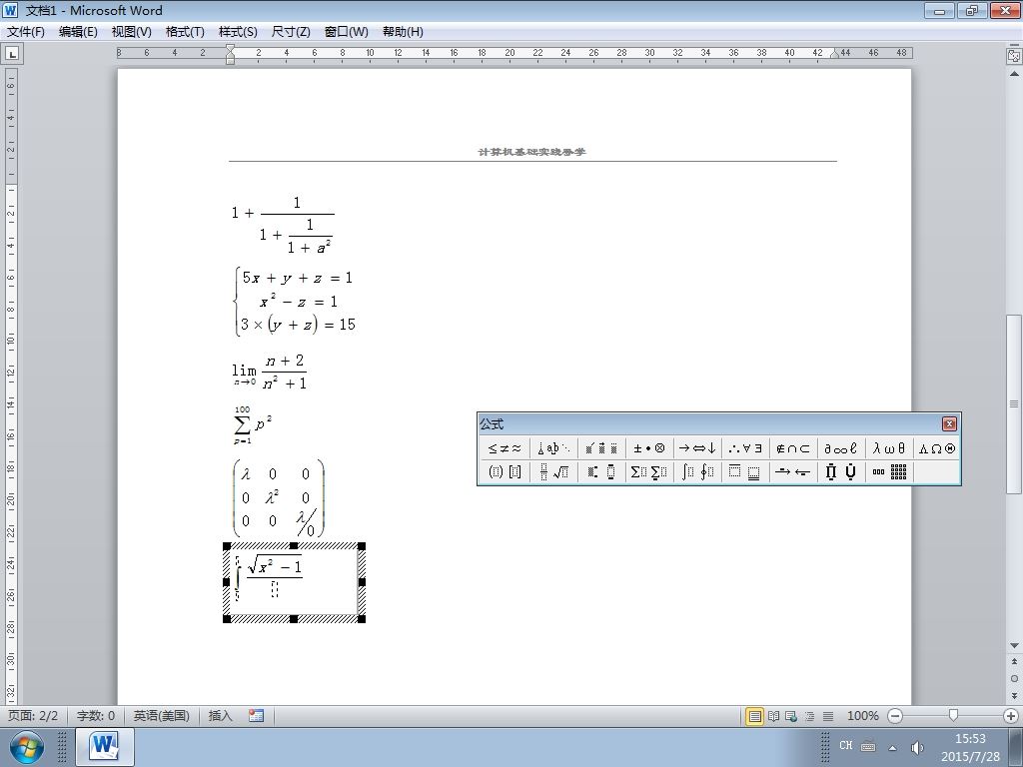Open the integral templates (∫)
The width and height of the screenshot is (1023, 767).
(697, 471)
